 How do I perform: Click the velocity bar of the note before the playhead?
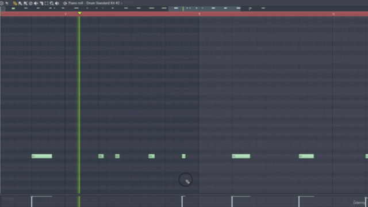tap(32, 201)
